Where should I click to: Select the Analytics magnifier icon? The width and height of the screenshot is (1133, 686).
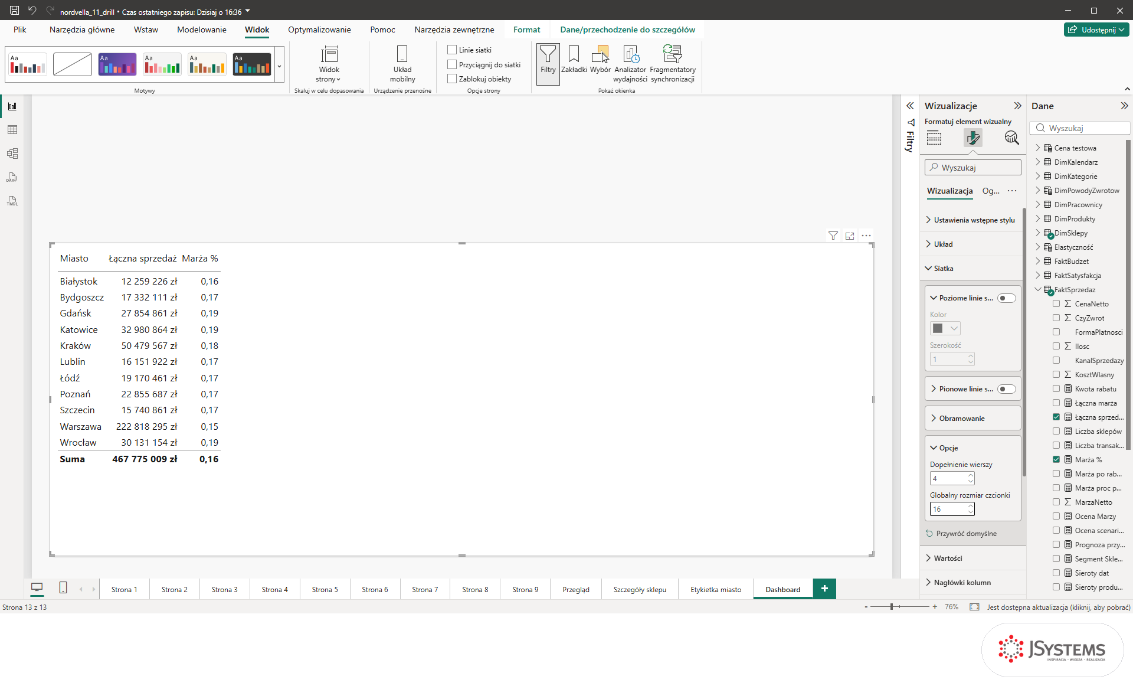pyautogui.click(x=1011, y=138)
